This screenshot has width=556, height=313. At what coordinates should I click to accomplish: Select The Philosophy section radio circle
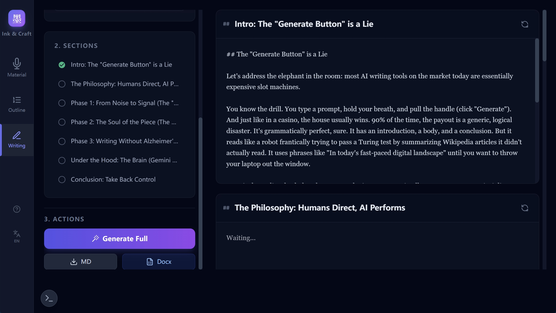coord(62,84)
